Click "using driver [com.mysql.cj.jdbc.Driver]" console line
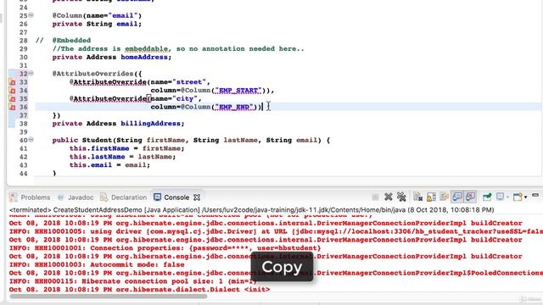The width and height of the screenshot is (543, 305). (276, 231)
